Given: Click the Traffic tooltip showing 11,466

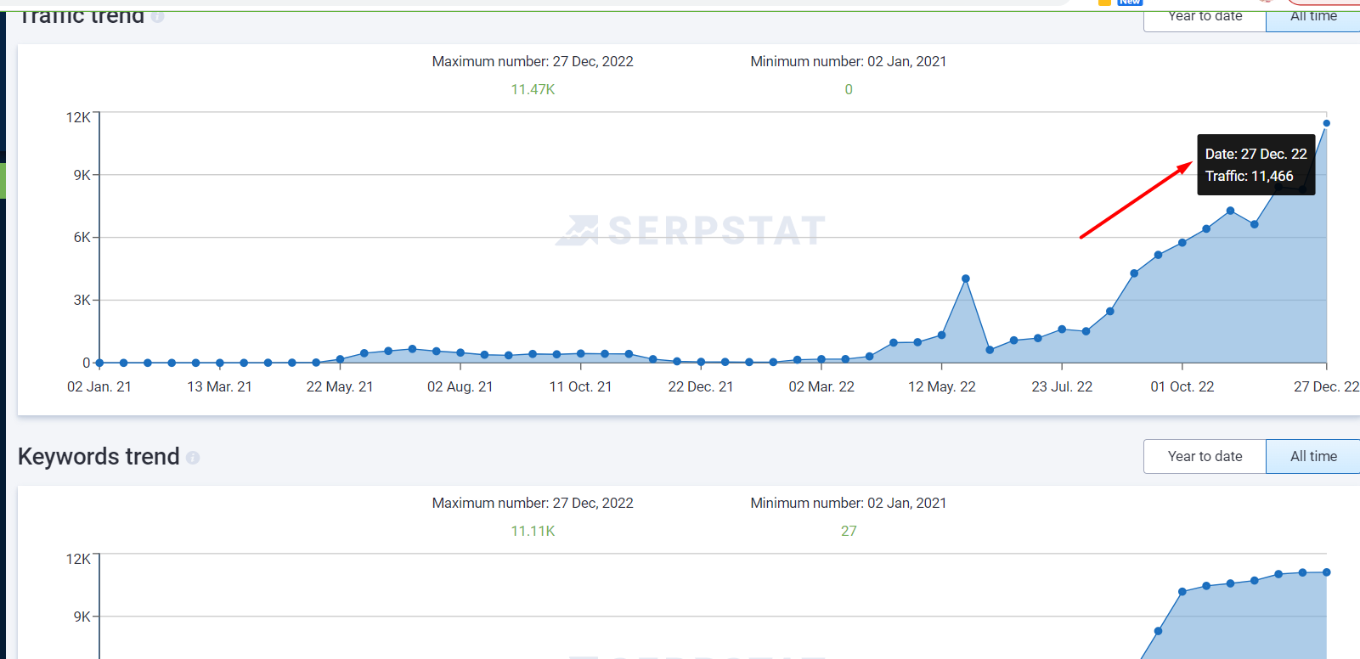Looking at the screenshot, I should 1256,165.
